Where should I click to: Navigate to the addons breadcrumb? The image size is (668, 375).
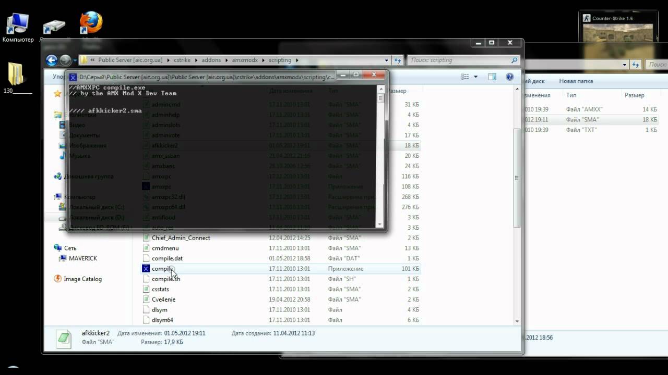pyautogui.click(x=211, y=60)
